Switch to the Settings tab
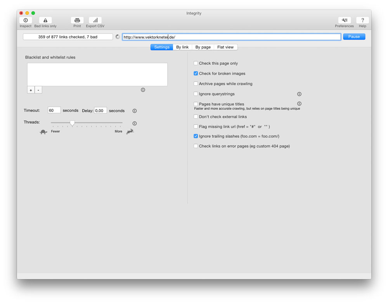 pos(162,47)
